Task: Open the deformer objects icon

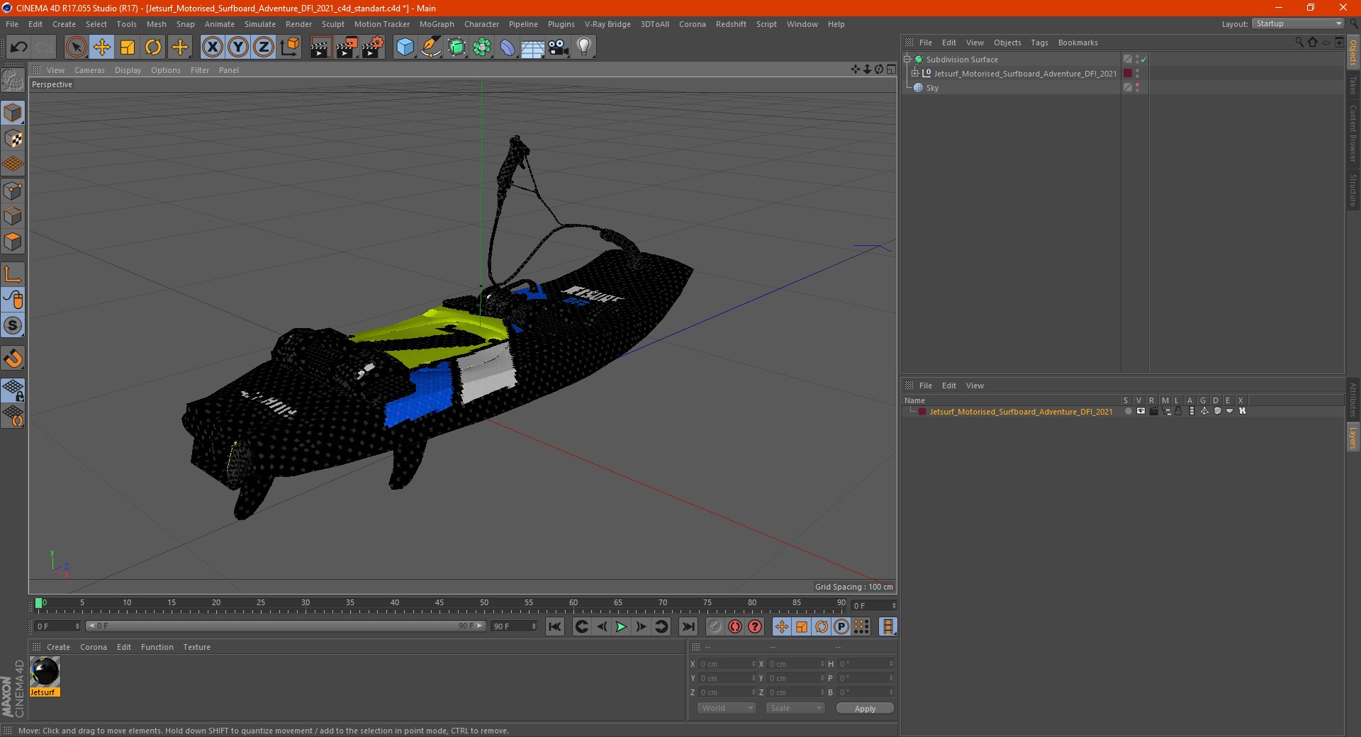Action: point(508,47)
